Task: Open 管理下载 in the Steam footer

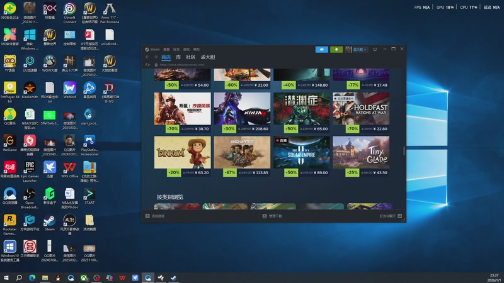Action: [272, 216]
